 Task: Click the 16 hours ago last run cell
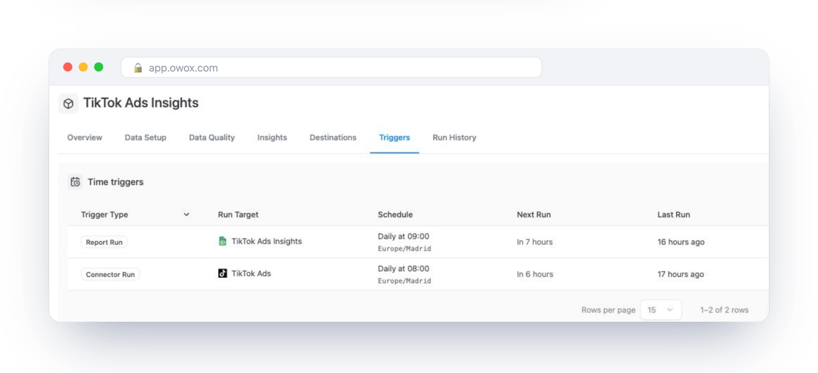[681, 242]
